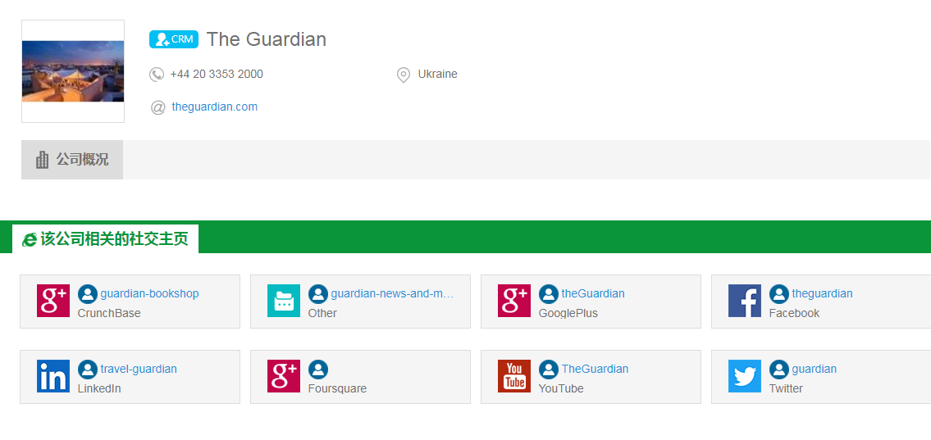
Task: Open theGuardian GooglePlus profile link
Action: click(x=593, y=293)
